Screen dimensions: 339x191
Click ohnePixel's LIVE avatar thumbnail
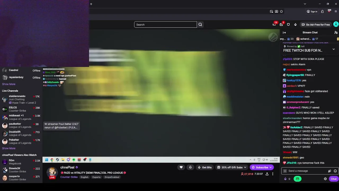coord(52,173)
